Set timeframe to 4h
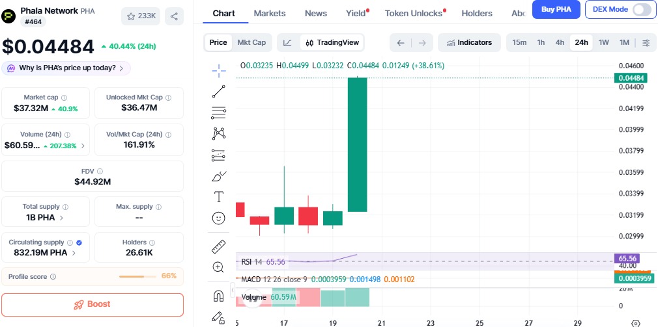 tap(560, 42)
